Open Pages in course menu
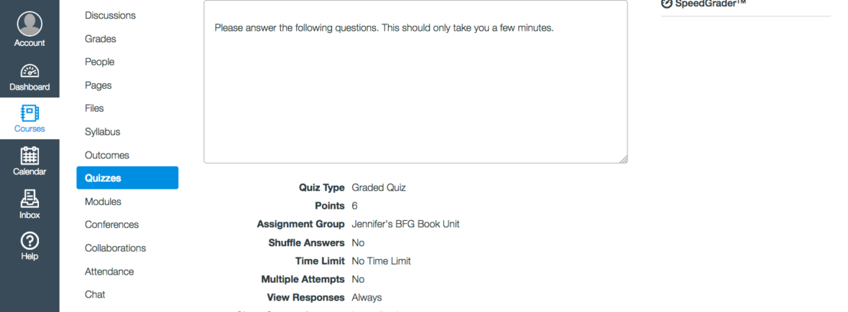Screen dimensions: 848x312 point(98,85)
